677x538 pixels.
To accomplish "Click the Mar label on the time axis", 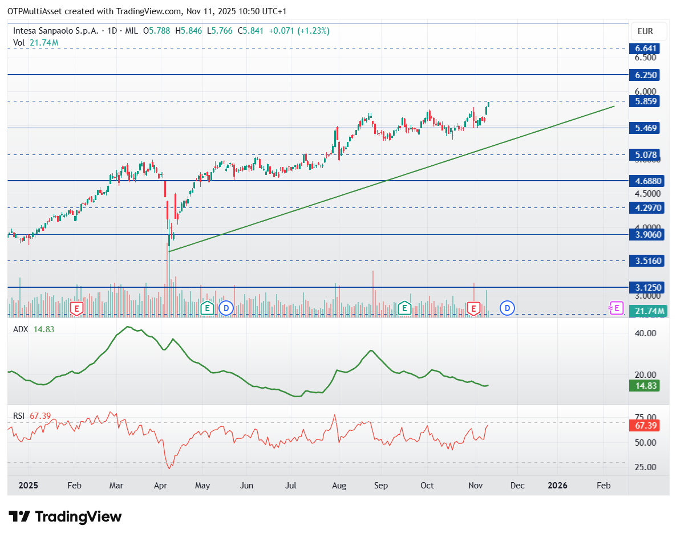I will coord(116,486).
